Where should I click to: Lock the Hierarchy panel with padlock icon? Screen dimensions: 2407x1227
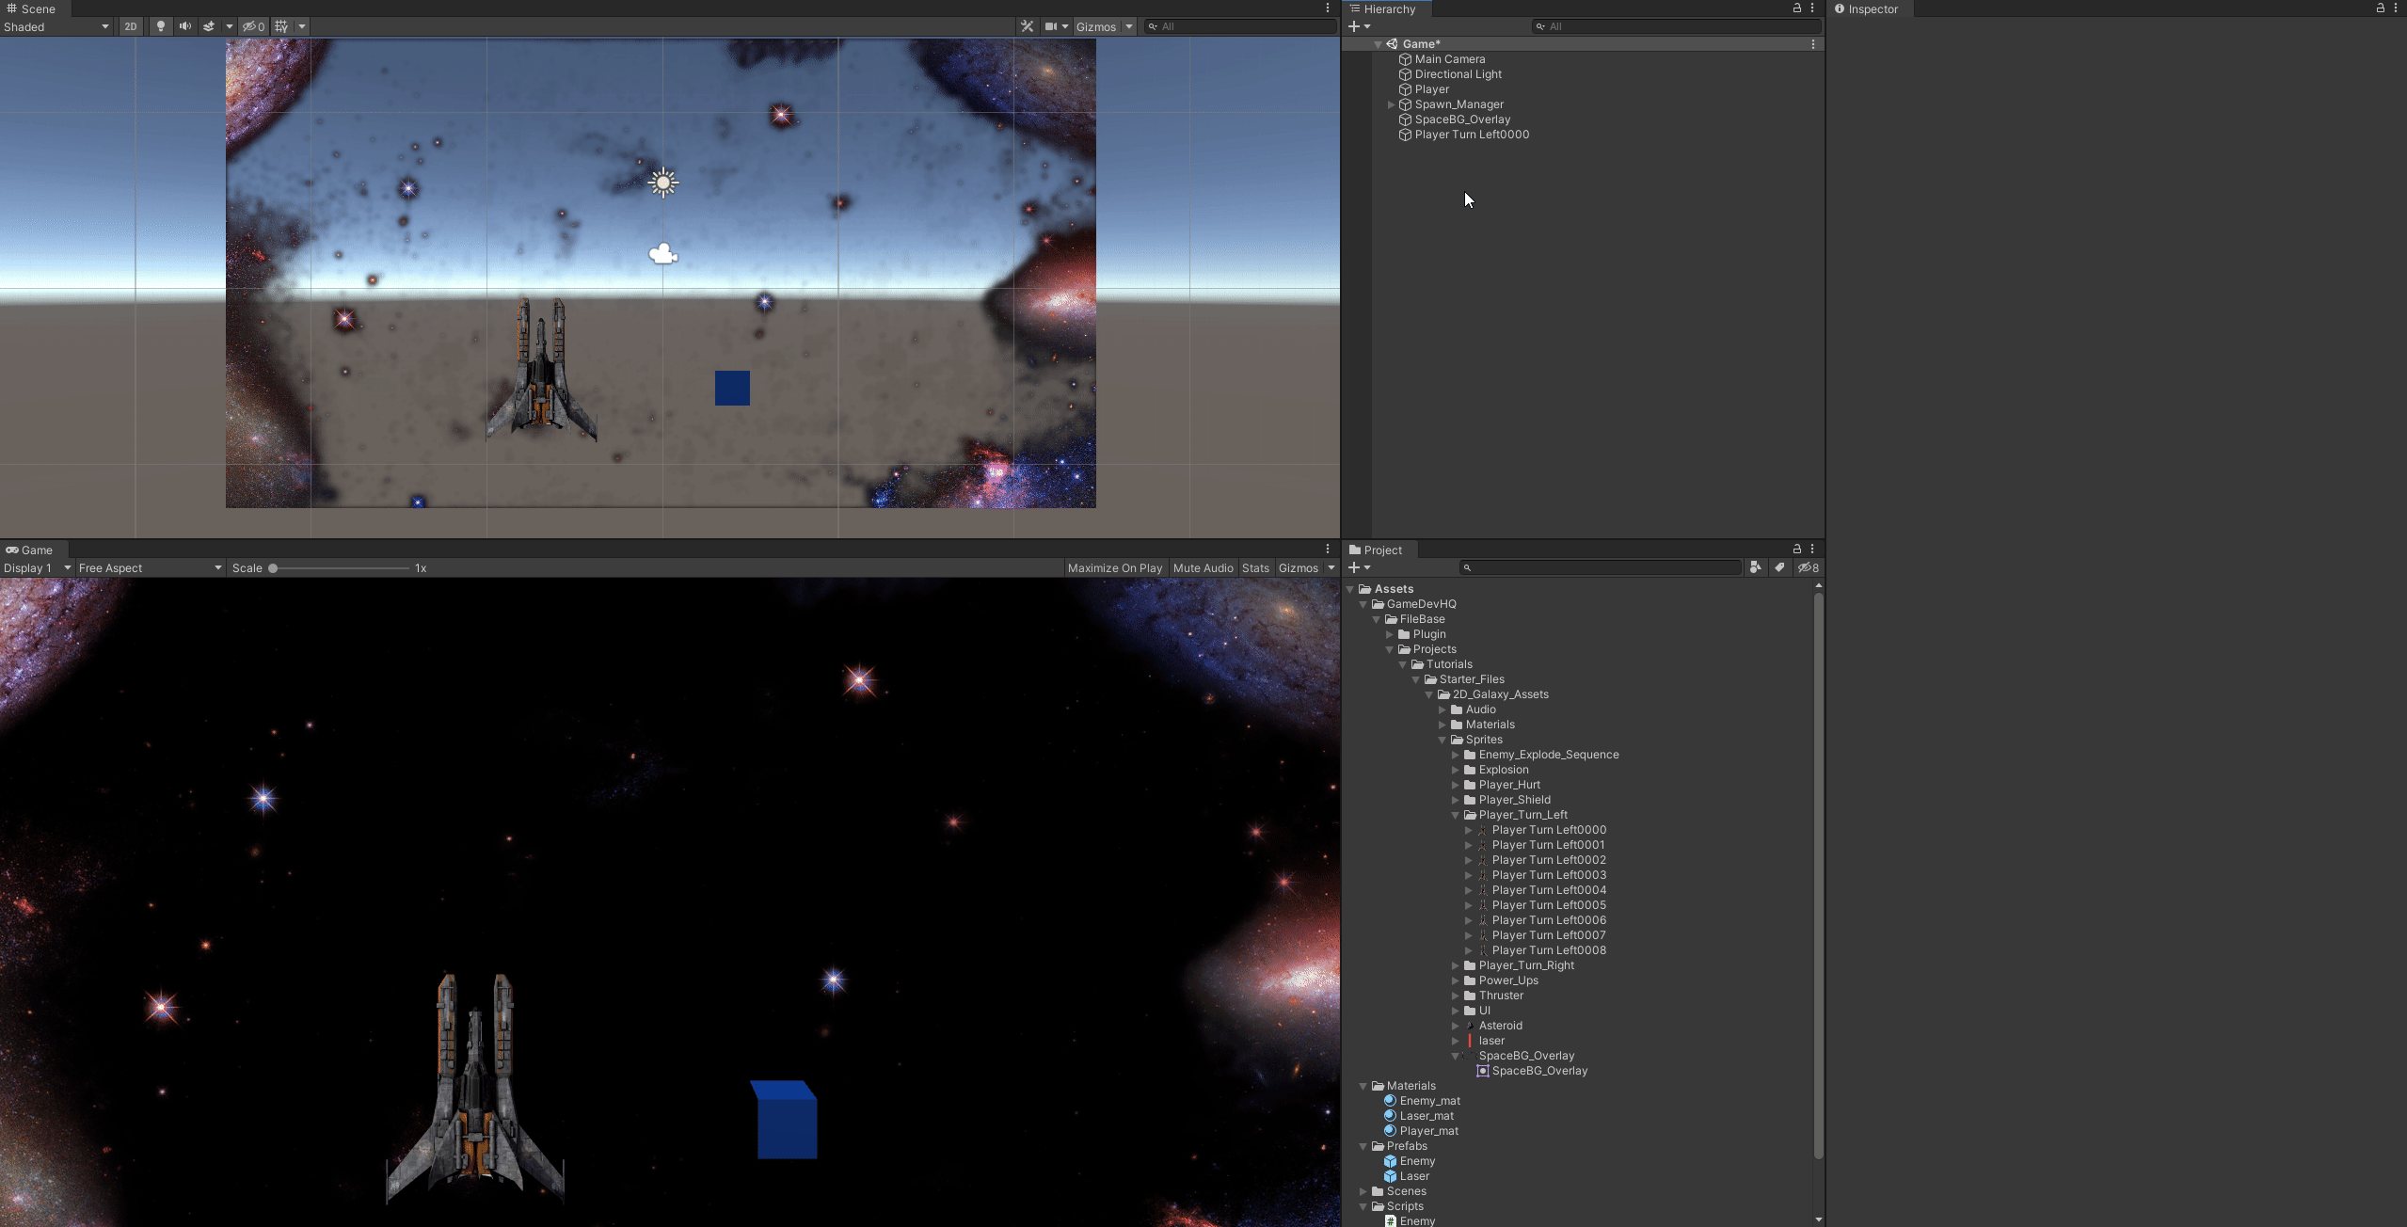coord(1796,8)
